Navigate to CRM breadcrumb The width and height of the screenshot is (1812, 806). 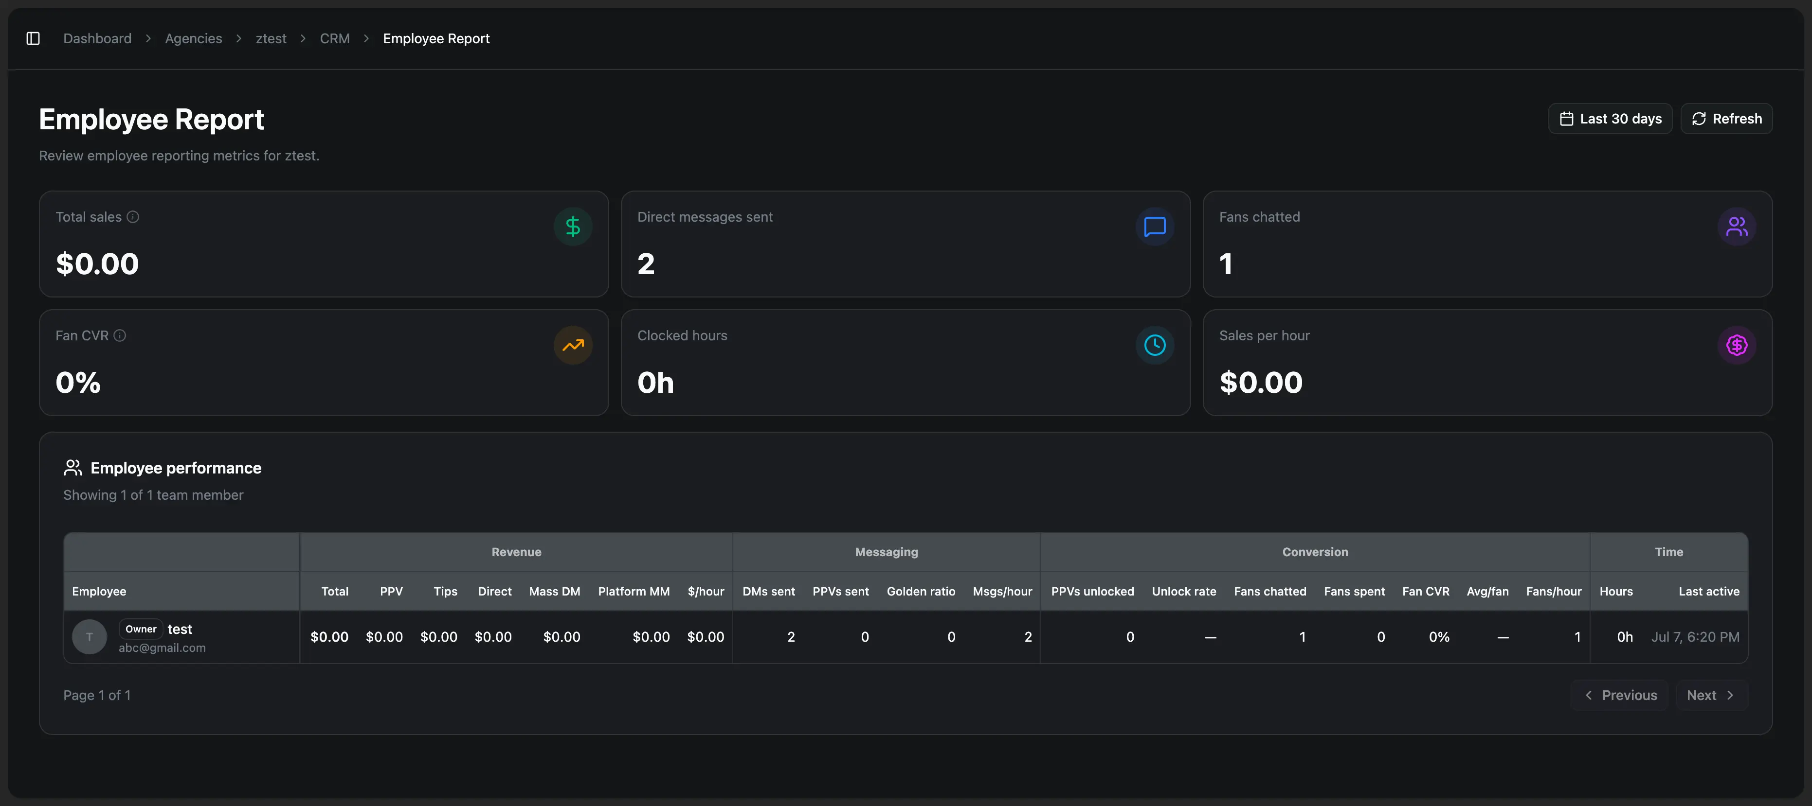point(335,39)
